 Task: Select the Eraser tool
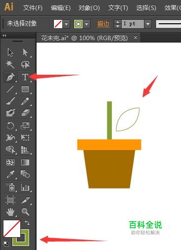tap(25, 113)
